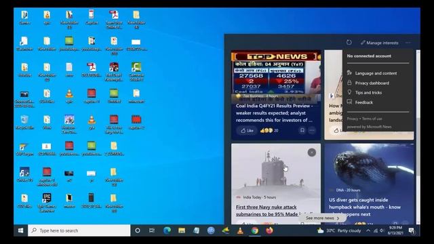
Task: Expand the hidden system tray icons chevron
Action: [368, 230]
